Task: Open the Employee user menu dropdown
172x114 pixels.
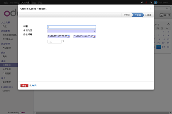Action: 162,2
